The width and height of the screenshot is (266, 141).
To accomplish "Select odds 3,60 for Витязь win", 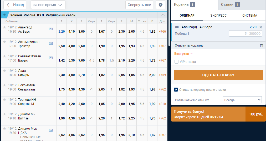I will pyautogui.click(x=81, y=118).
